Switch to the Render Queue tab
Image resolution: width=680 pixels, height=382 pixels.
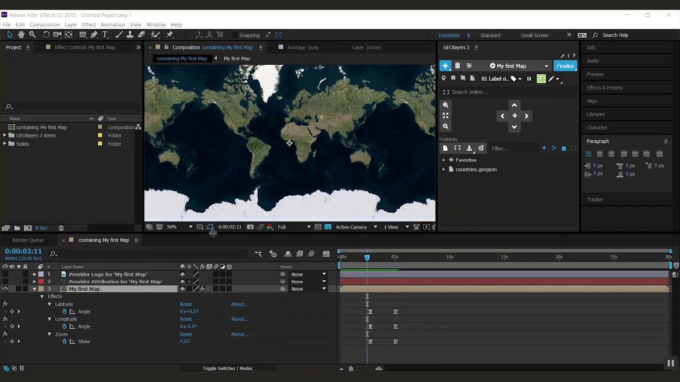[x=28, y=240]
